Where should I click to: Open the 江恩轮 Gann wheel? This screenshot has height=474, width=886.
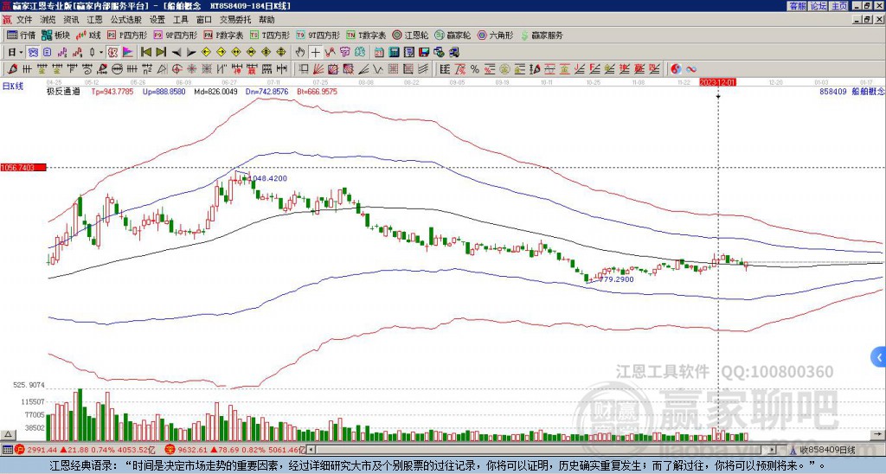tap(411, 35)
